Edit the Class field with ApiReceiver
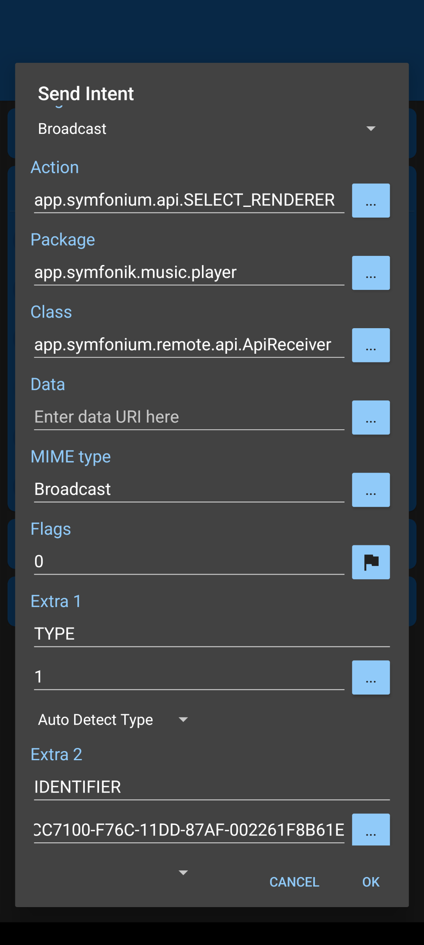The height and width of the screenshot is (945, 424). pos(189,345)
